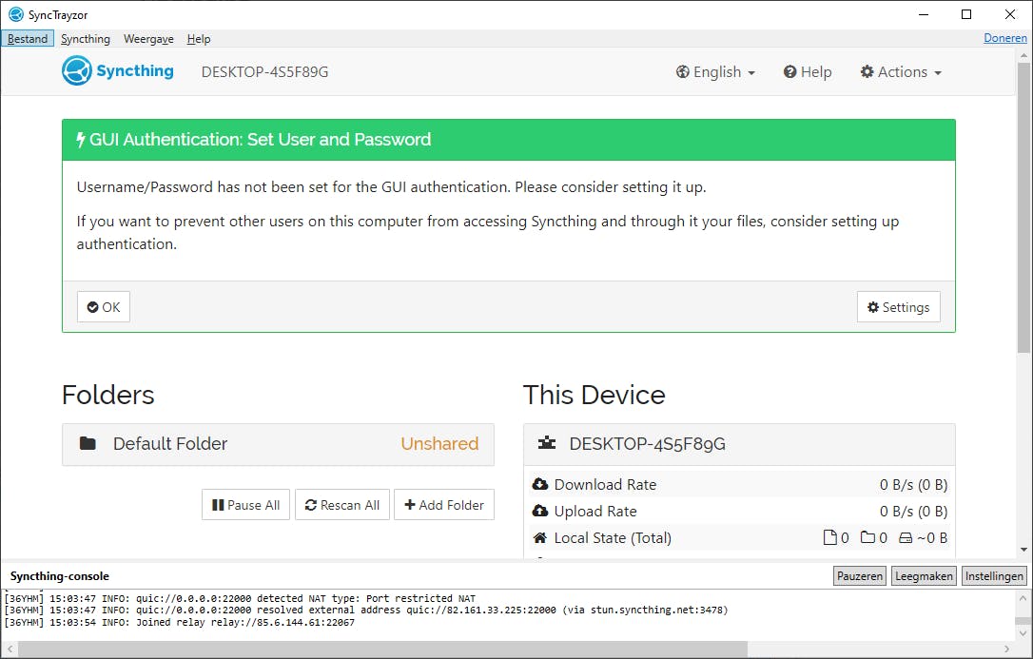Click the resolved external address log line
Screen dimensions: 1033x659
coord(366,611)
